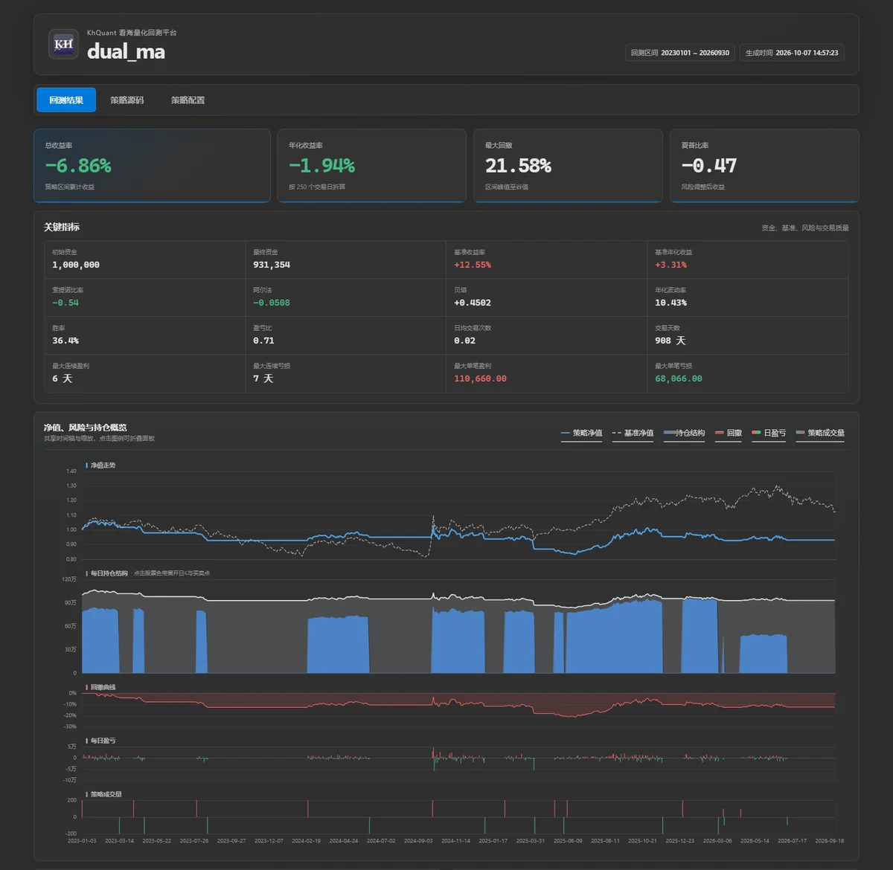Toggle the 日盈亏 legend panel

coord(769,433)
